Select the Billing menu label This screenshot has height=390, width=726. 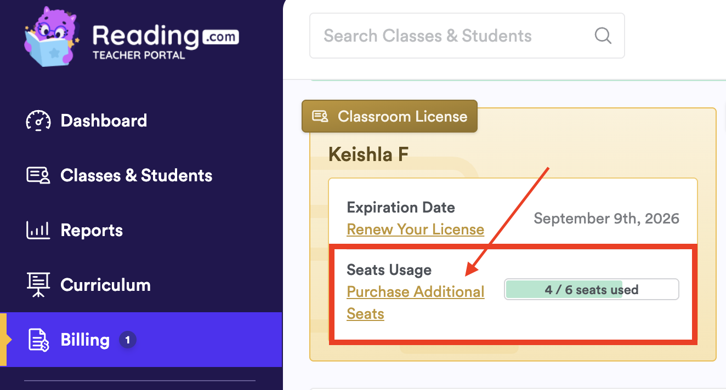pos(85,340)
